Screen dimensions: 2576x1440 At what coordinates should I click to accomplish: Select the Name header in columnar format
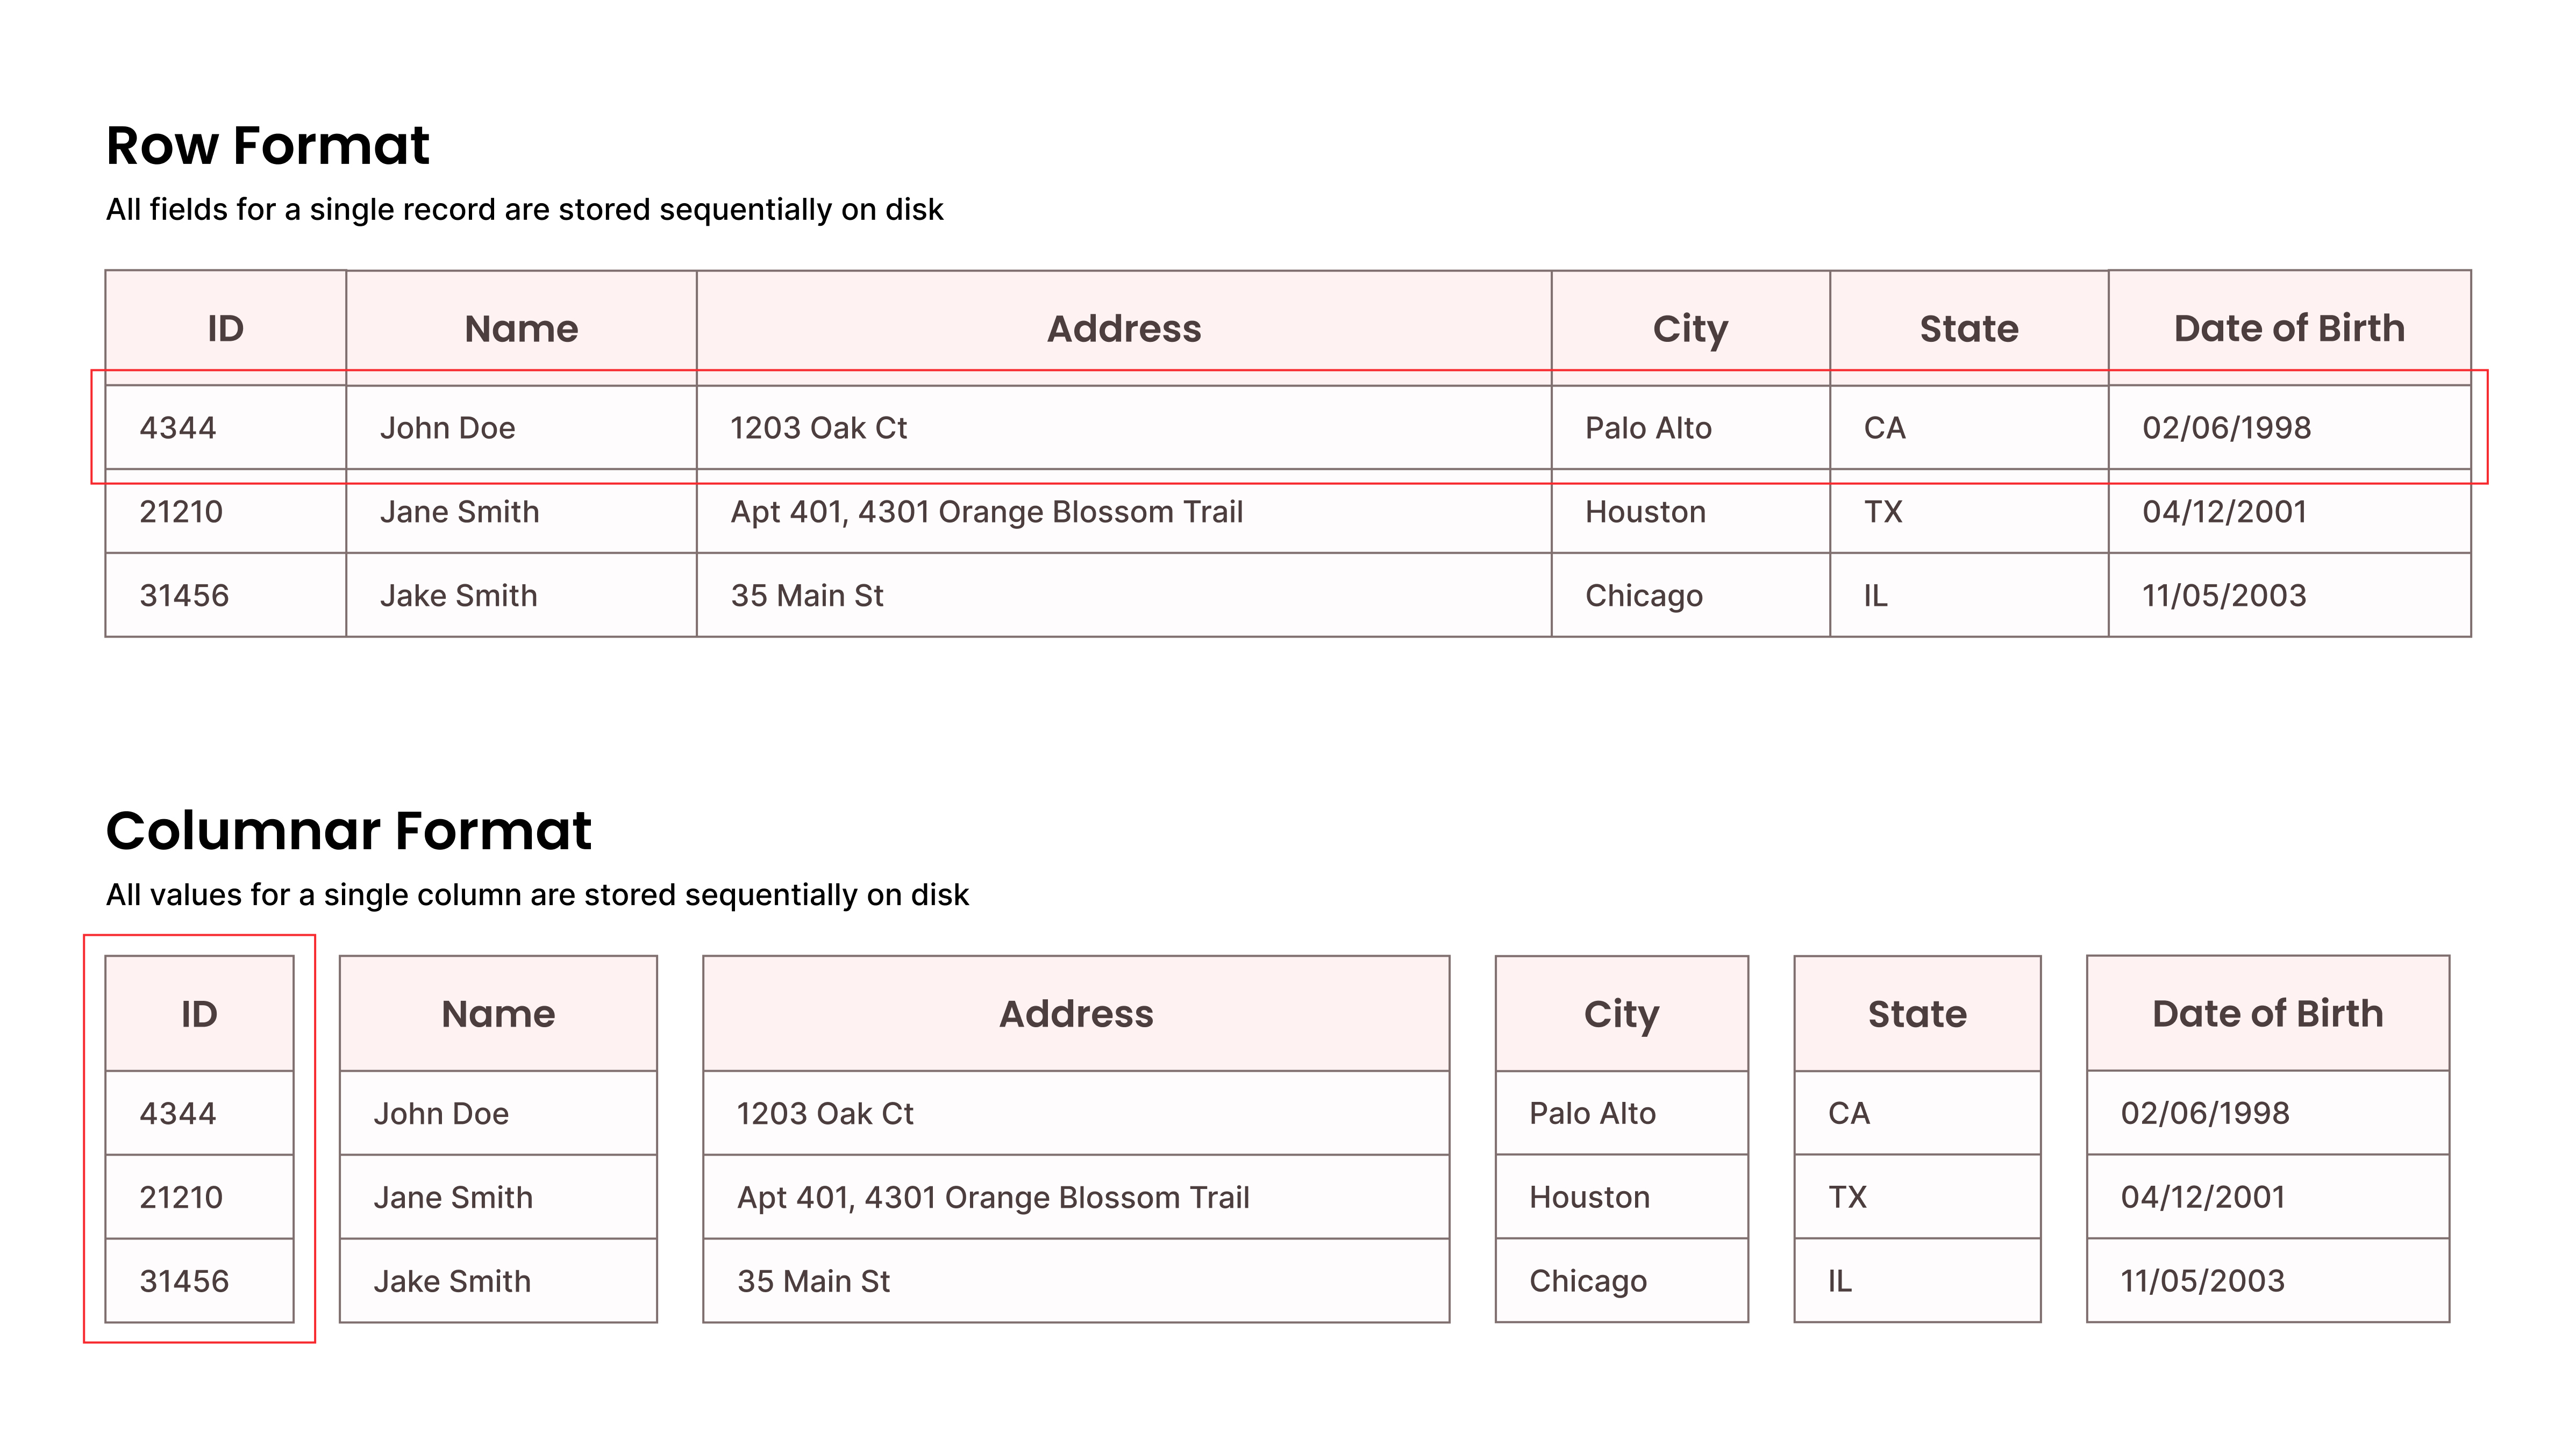(498, 1014)
